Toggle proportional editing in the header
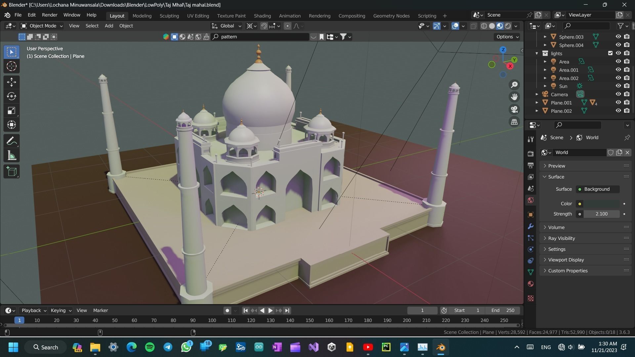Image resolution: width=635 pixels, height=357 pixels. [287, 26]
